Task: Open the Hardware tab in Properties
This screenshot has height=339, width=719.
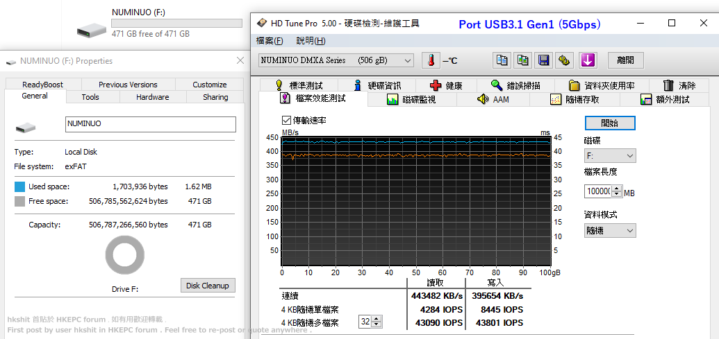Action: point(153,97)
